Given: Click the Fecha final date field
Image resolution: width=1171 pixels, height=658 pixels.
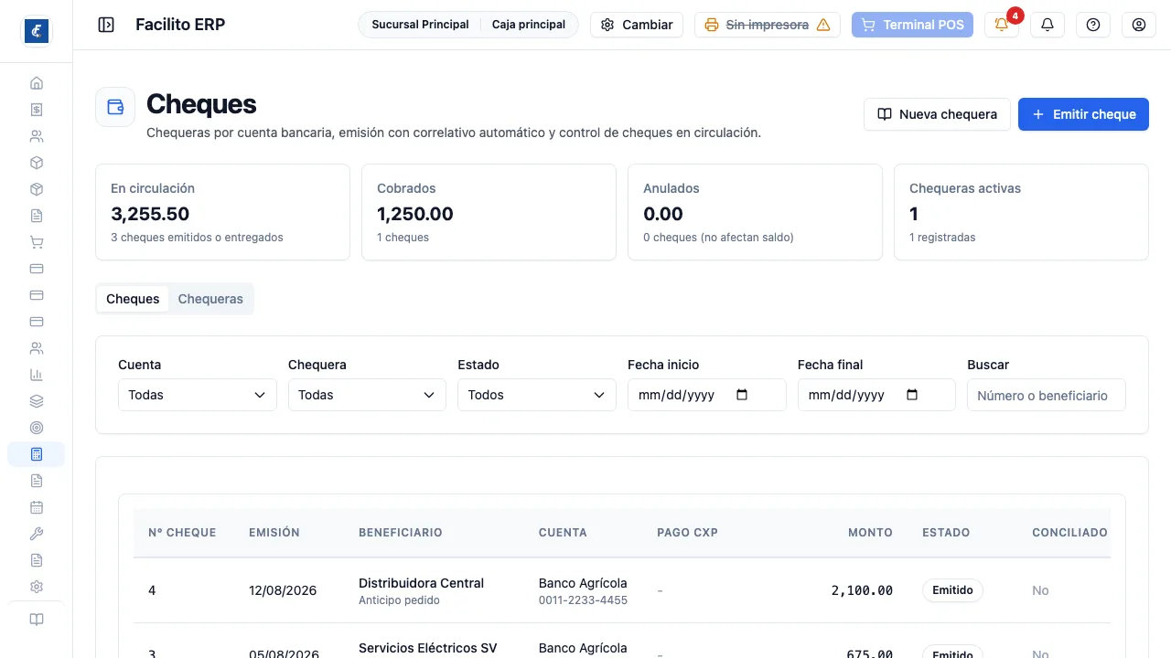Looking at the screenshot, I should pos(876,395).
